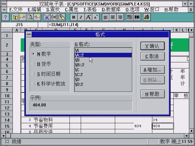Click the vertical scrollbar down arrow
This screenshot has height=146, width=195.
pyautogui.click(x=191, y=130)
